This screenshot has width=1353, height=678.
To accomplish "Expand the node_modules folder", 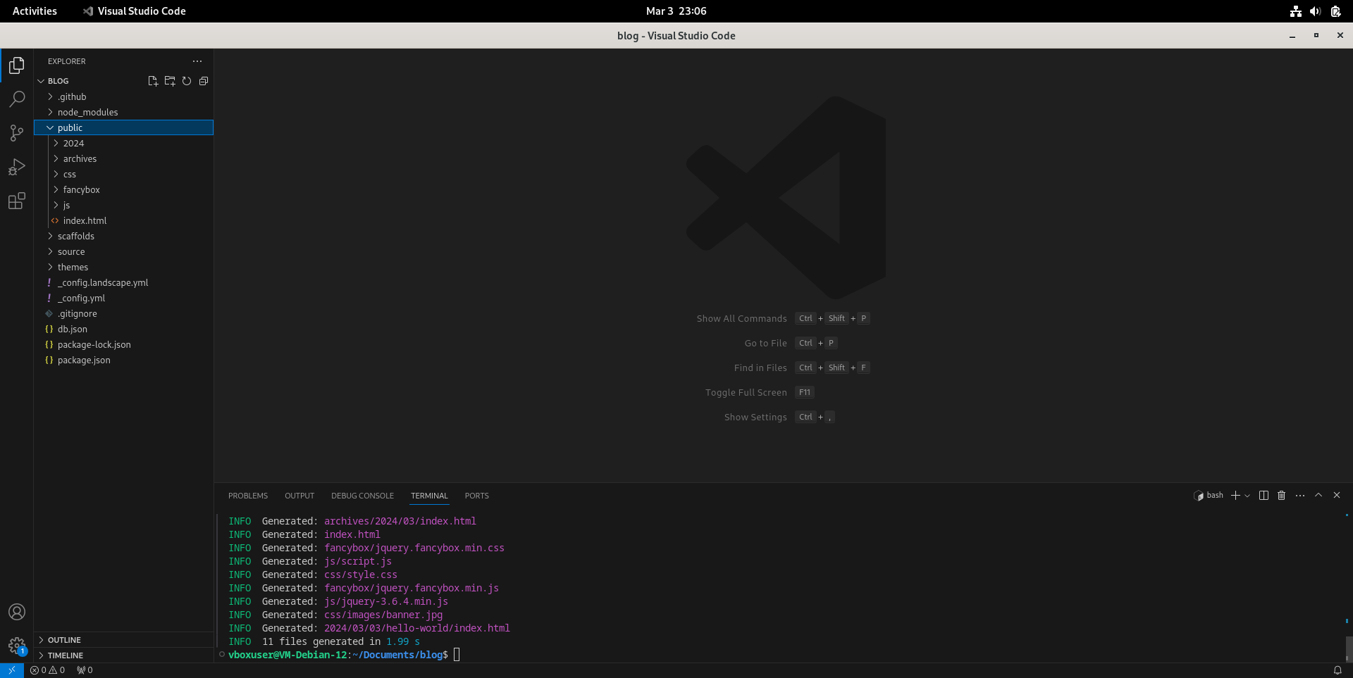I will [x=123, y=112].
